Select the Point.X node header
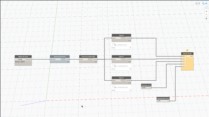This screenshot has width=209, height=117. click(121, 35)
